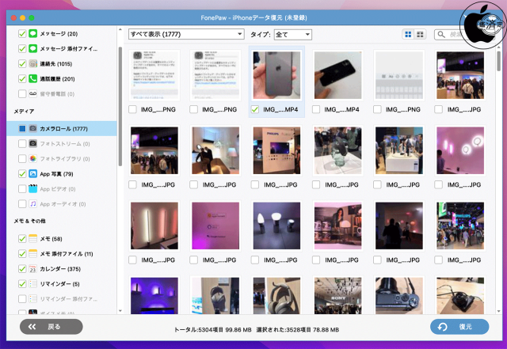507x349 pixels.
Task: Click the gray iPhone back video thumbnail
Action: click(x=276, y=75)
